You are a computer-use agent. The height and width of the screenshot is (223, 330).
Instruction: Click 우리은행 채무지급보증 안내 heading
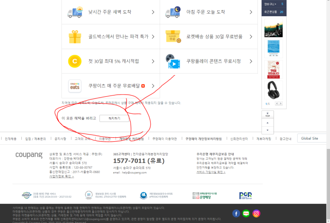tap(215, 154)
